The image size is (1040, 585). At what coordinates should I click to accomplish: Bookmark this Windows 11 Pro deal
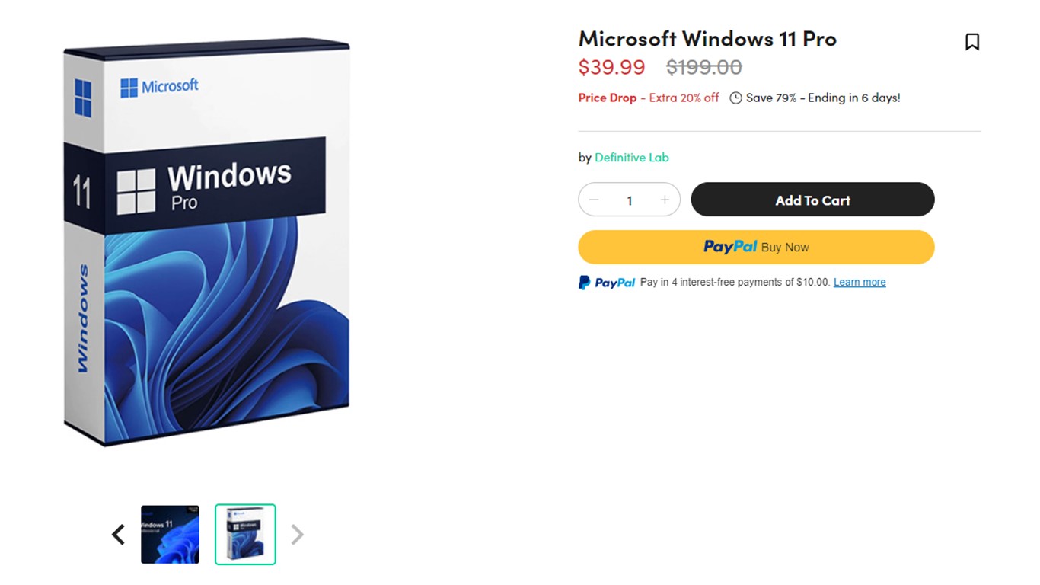pos(972,42)
